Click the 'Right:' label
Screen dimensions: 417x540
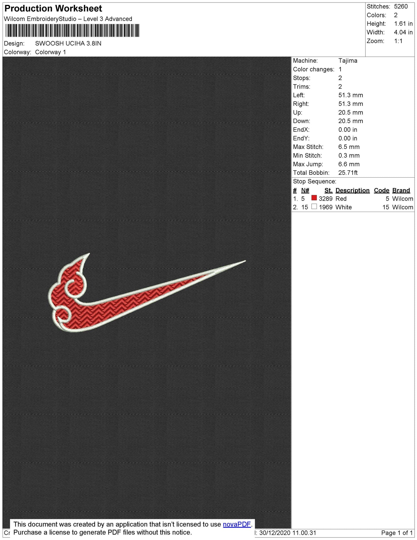[x=301, y=104]
